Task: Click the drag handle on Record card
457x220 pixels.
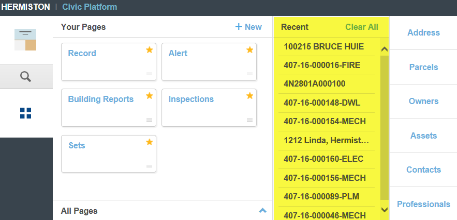Action: click(149, 74)
